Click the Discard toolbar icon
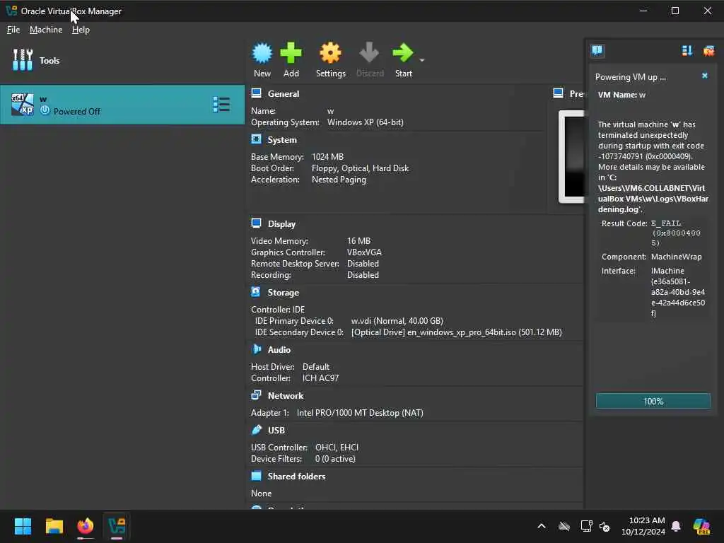The height and width of the screenshot is (543, 724). [369, 52]
